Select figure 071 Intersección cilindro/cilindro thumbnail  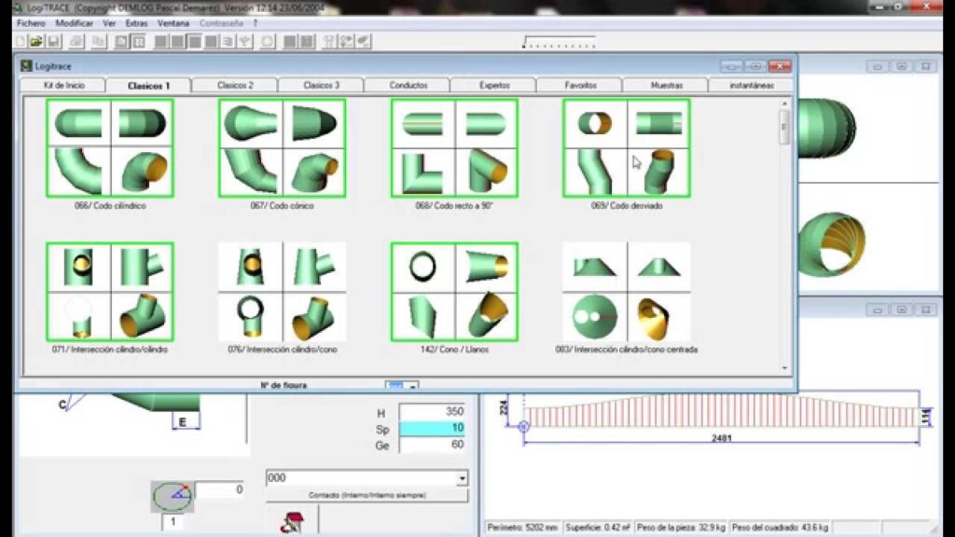(x=110, y=292)
